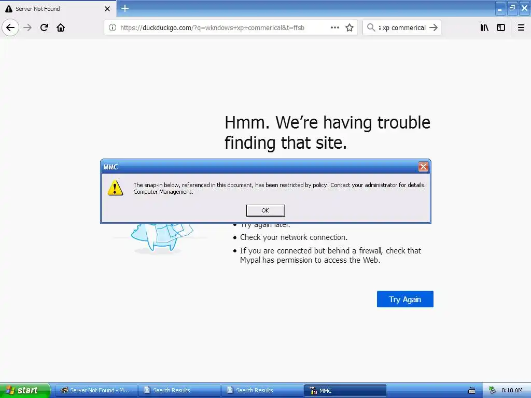Image resolution: width=531 pixels, height=398 pixels.
Task: Close the MMC dialog with red X
Action: tap(423, 166)
